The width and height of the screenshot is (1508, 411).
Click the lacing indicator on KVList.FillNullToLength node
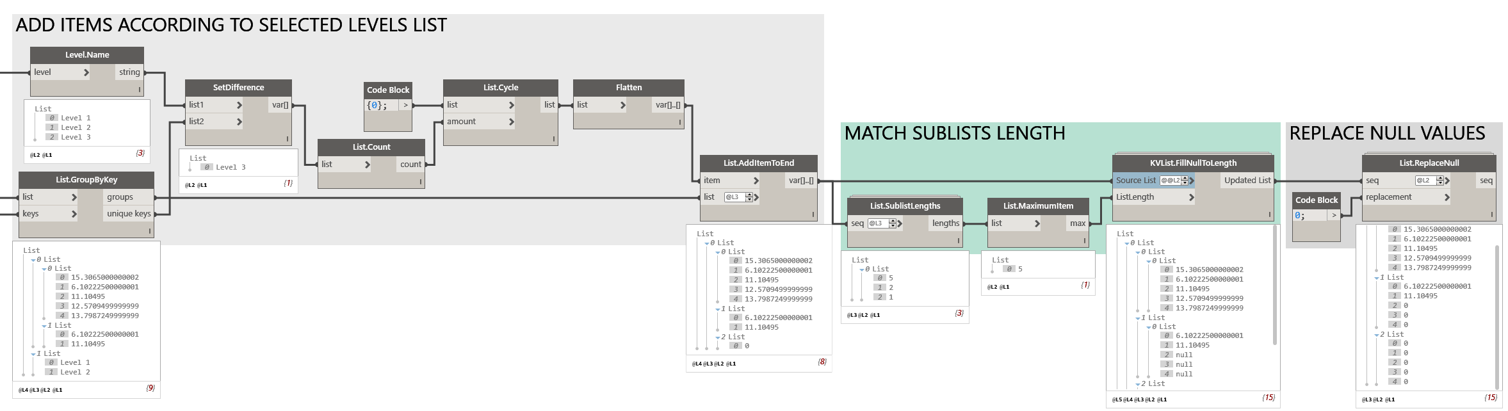pos(1269,214)
